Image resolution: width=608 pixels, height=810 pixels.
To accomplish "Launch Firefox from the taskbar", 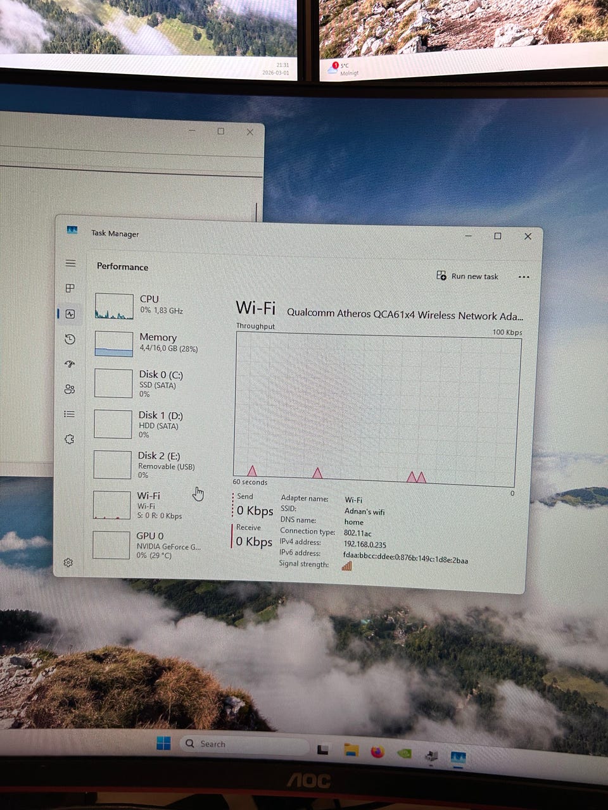I will (377, 752).
